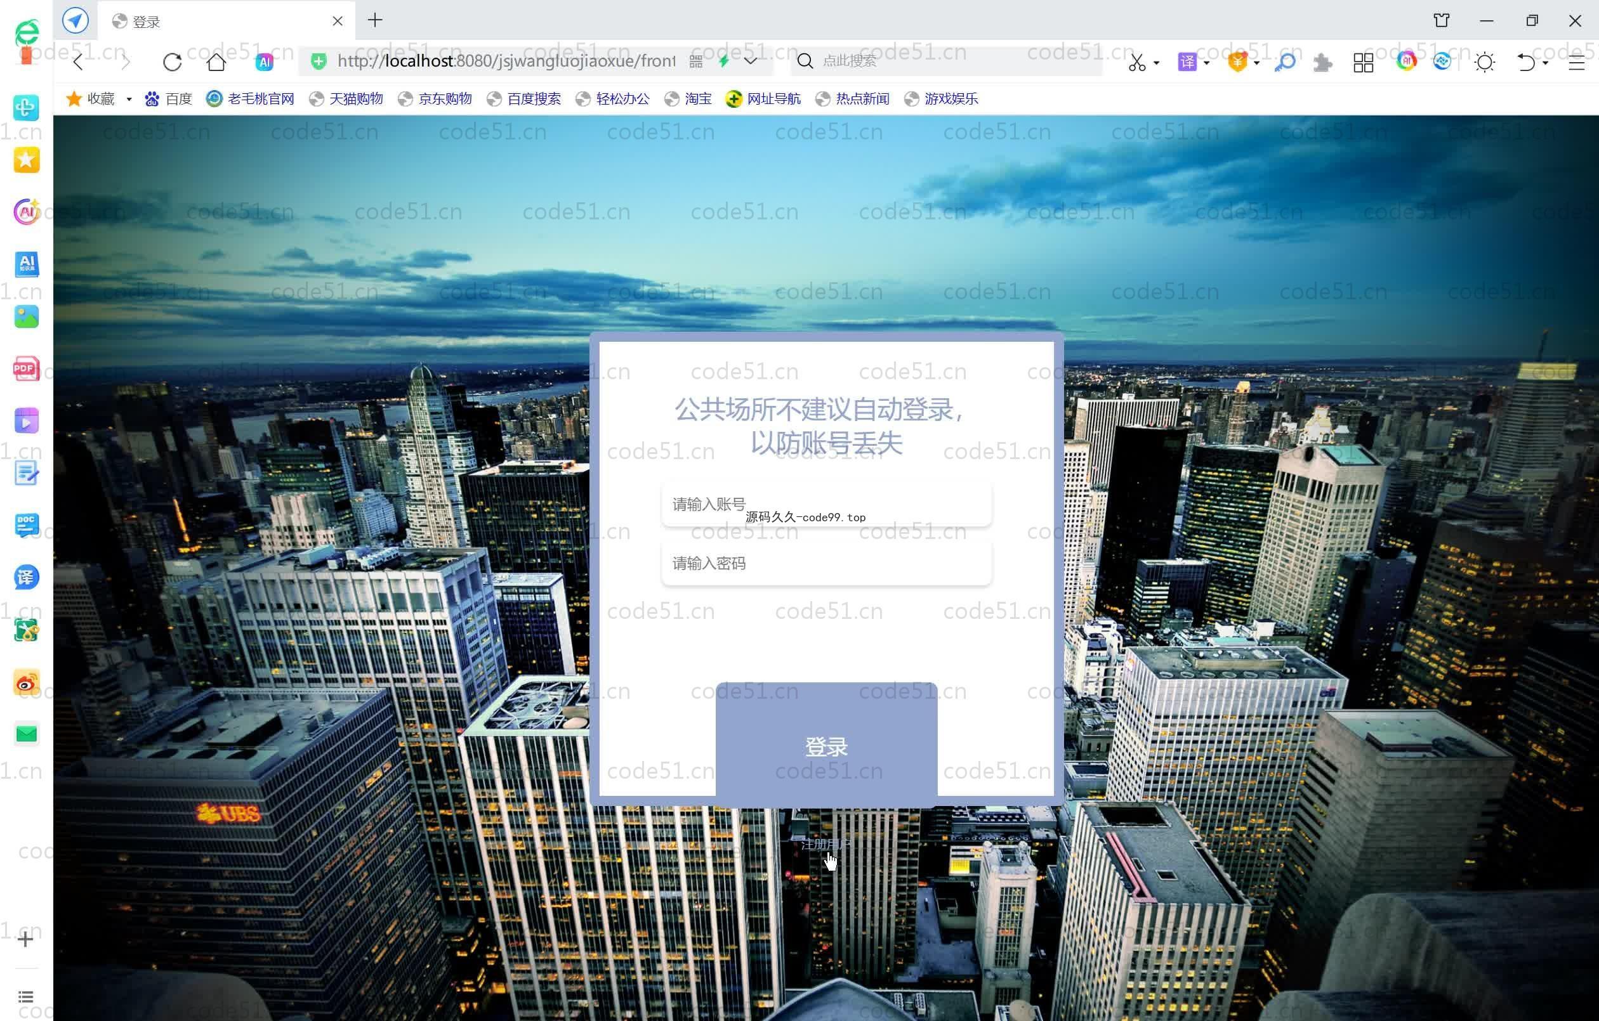The height and width of the screenshot is (1021, 1599).
Task: Click the 请输入账号 account field
Action: pos(827,505)
